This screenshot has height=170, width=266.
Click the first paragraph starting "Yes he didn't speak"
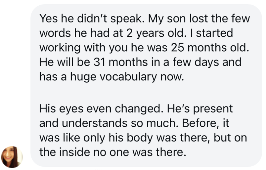[x=142, y=47]
